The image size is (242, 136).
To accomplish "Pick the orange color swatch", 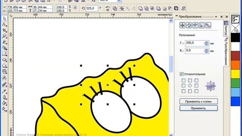I will pos(235,65).
